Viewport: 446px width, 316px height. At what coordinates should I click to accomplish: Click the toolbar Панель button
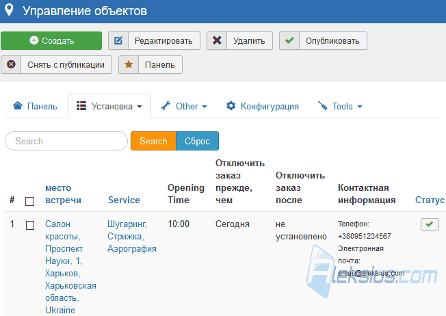pos(150,64)
